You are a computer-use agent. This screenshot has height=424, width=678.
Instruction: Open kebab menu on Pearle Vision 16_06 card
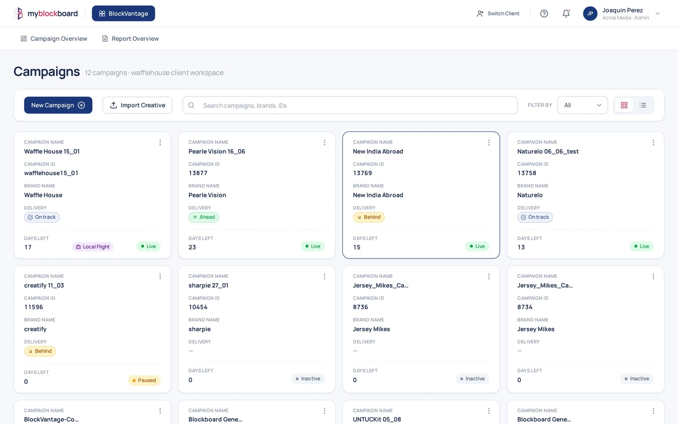324,142
